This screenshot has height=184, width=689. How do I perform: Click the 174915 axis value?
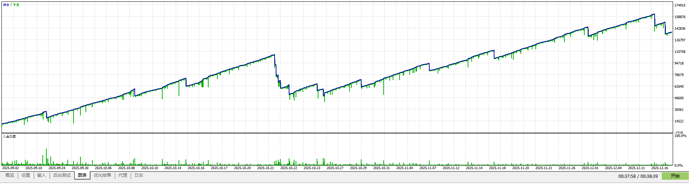(680, 5)
